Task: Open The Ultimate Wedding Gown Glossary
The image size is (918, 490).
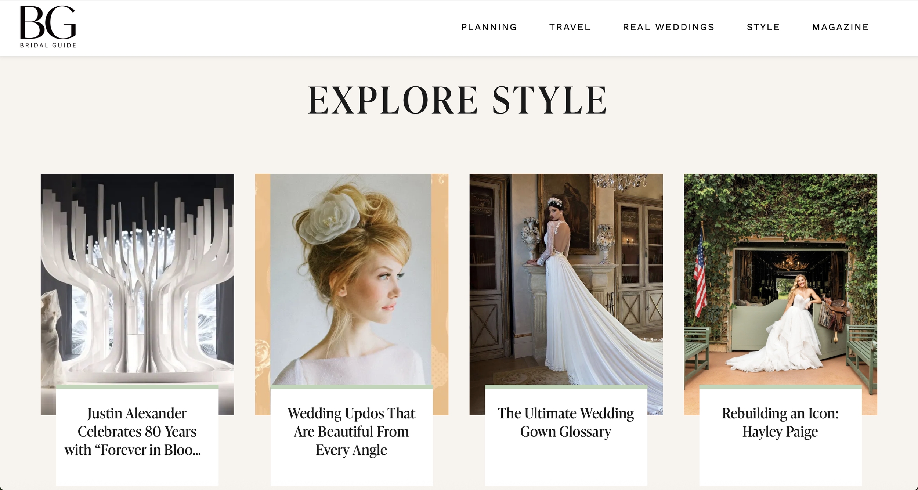Action: [x=566, y=422]
